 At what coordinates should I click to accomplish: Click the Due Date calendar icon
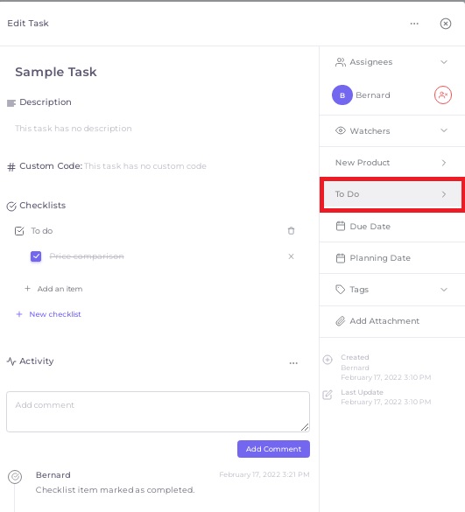(340, 226)
